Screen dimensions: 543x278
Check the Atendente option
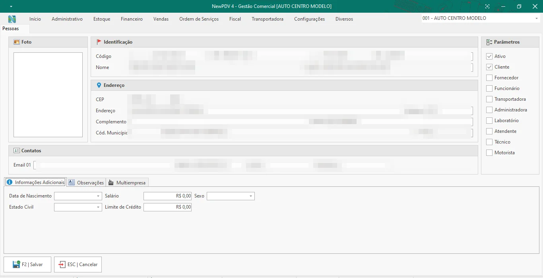point(489,131)
